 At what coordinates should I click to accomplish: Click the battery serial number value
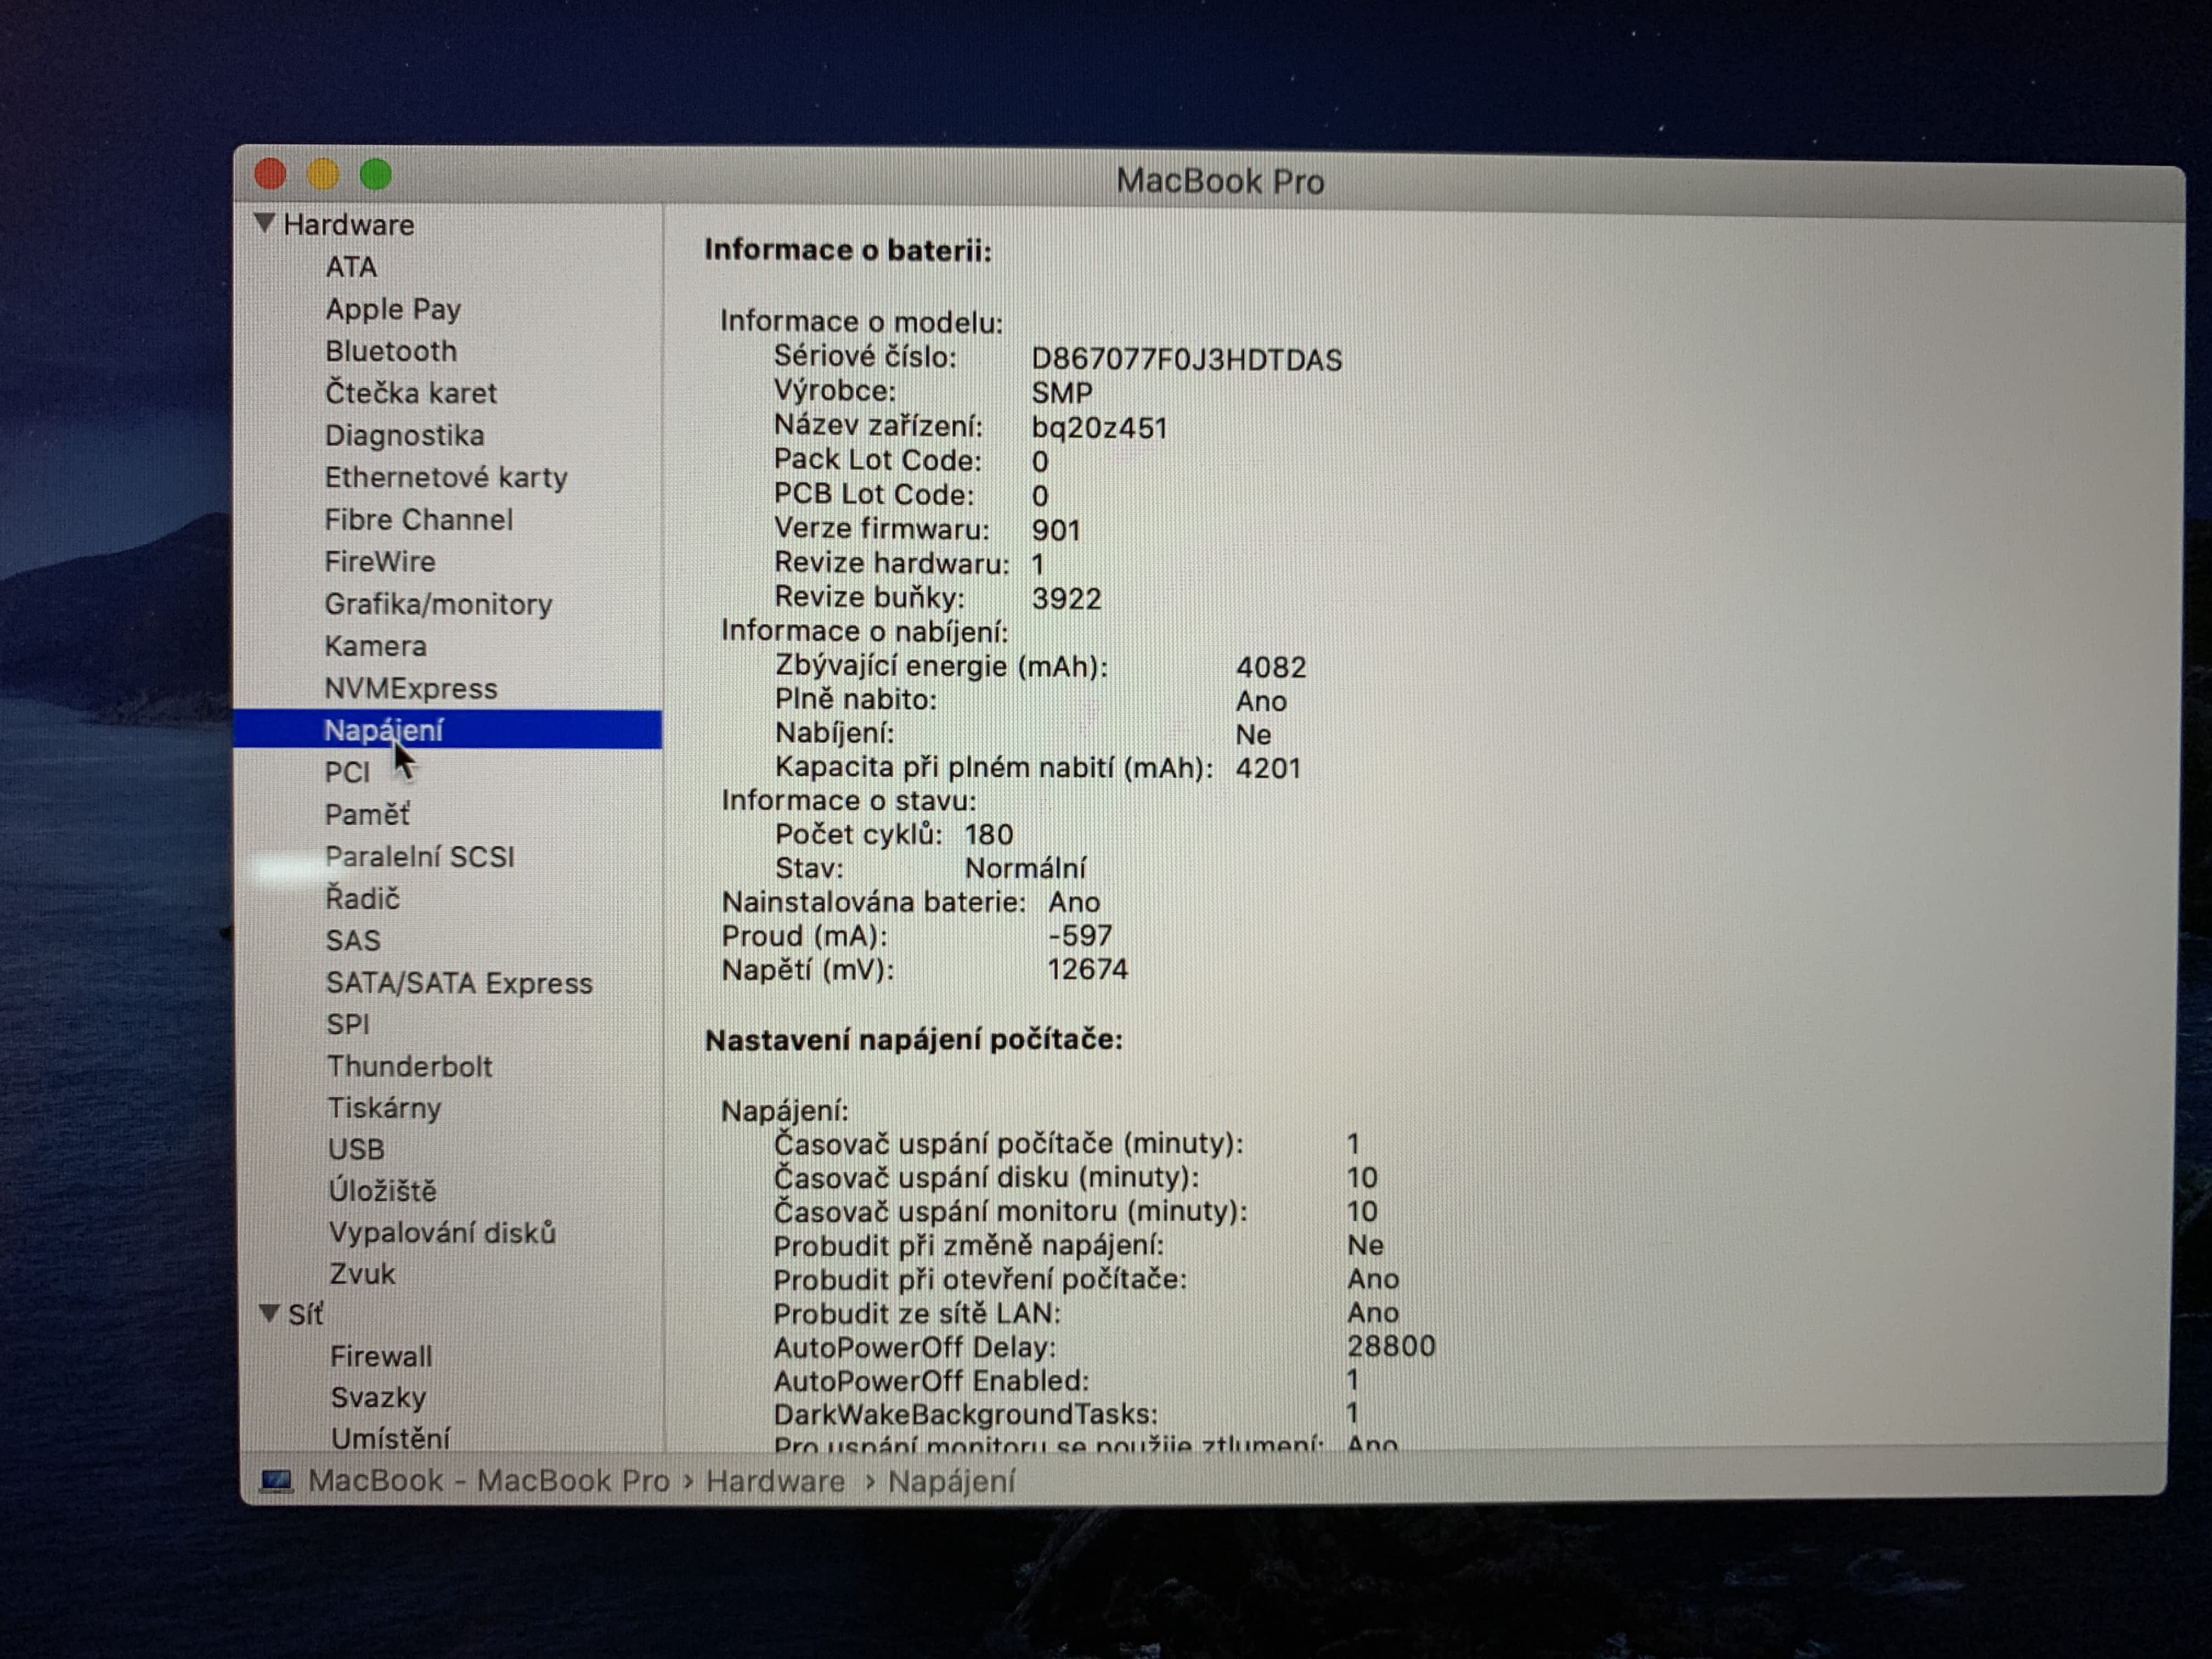click(x=1186, y=359)
